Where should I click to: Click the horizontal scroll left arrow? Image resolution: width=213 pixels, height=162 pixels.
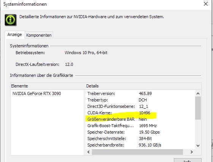88,152
